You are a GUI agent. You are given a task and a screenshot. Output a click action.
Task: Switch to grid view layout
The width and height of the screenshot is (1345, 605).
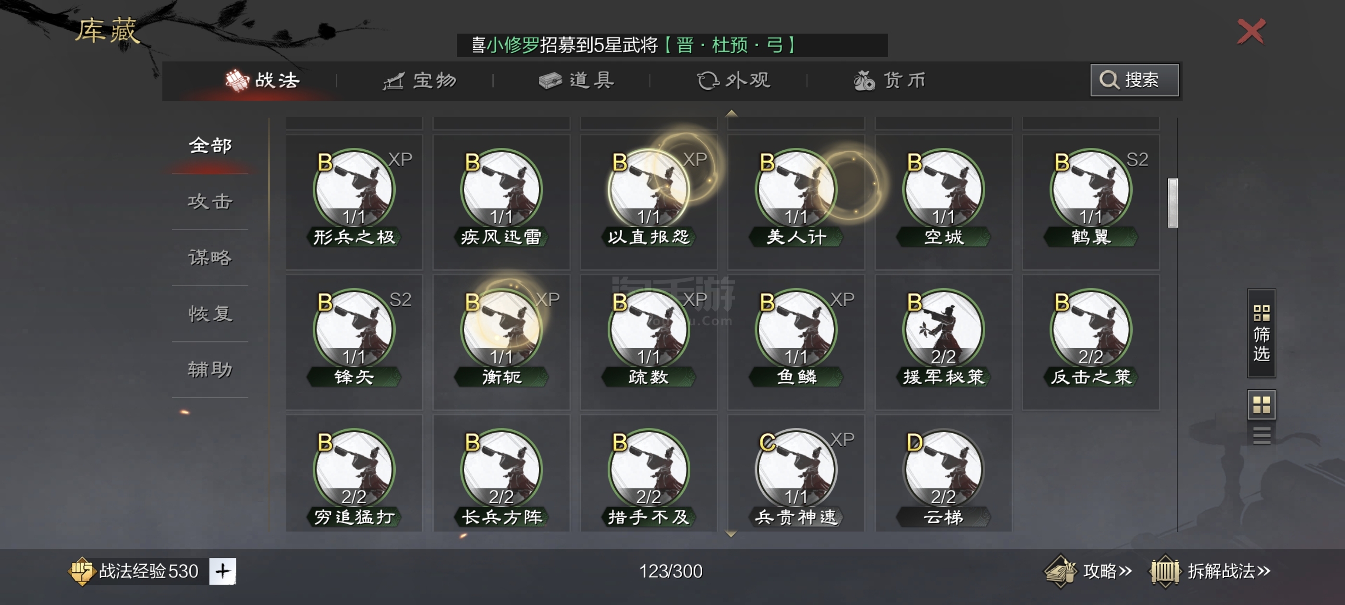point(1261,405)
